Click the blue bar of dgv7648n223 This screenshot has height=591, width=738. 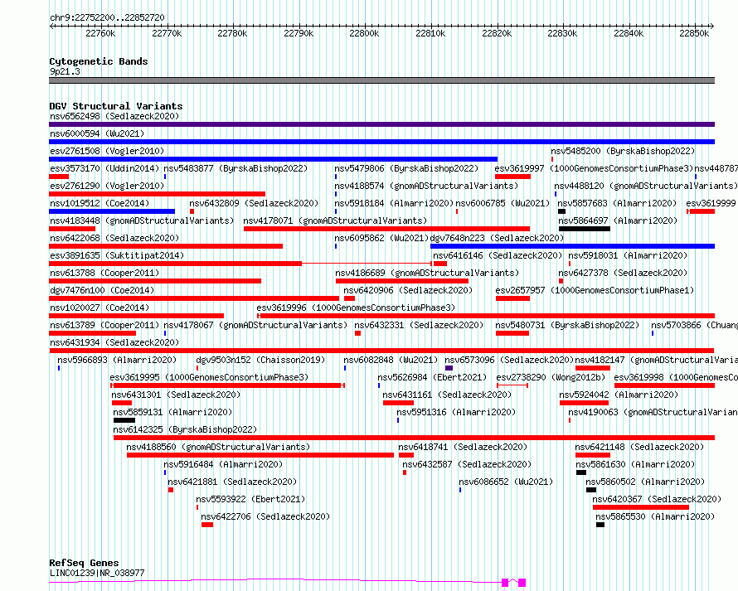coord(572,246)
